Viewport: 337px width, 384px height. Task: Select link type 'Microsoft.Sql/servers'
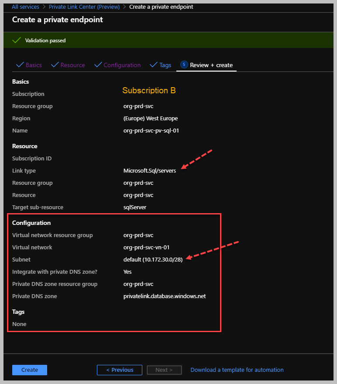click(x=150, y=171)
